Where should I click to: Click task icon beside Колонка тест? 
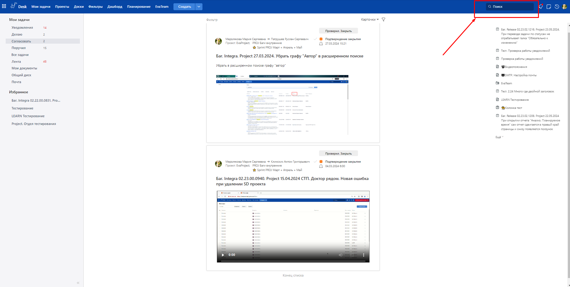tap(498, 108)
